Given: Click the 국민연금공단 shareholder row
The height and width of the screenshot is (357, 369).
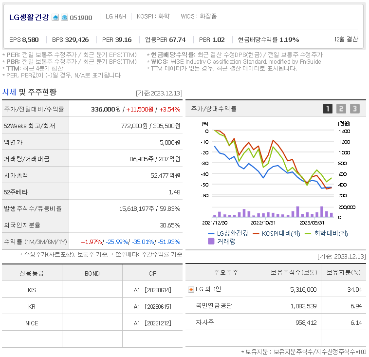Looking at the screenshot, I should [x=276, y=306].
